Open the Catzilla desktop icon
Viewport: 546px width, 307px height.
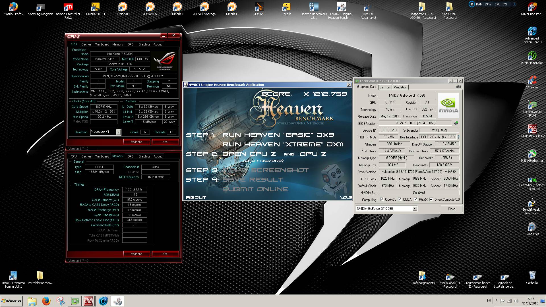286,9
